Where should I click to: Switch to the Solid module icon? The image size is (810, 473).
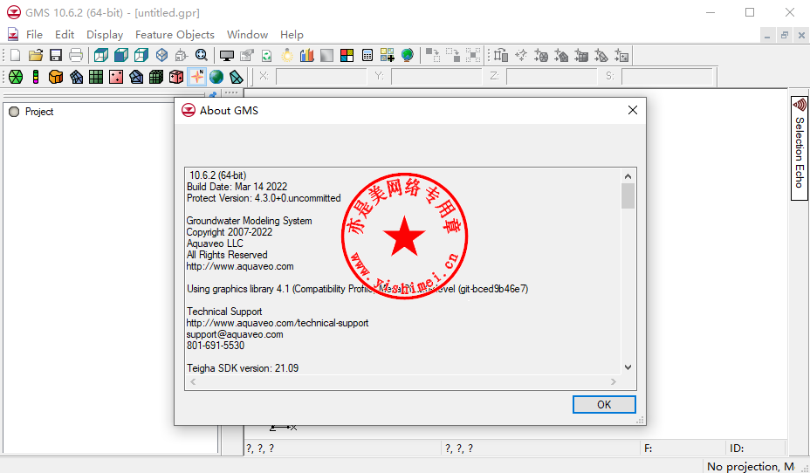coord(56,77)
